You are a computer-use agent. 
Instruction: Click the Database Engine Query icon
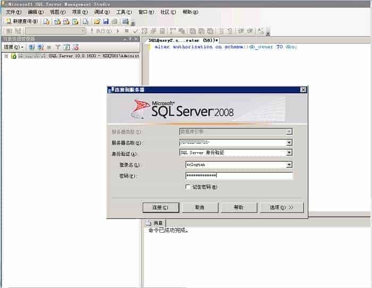click(47, 22)
